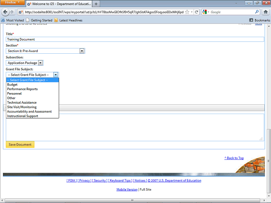Click the G5 site icon in address bar
The width and height of the screenshot is (271, 203).
point(21,12)
